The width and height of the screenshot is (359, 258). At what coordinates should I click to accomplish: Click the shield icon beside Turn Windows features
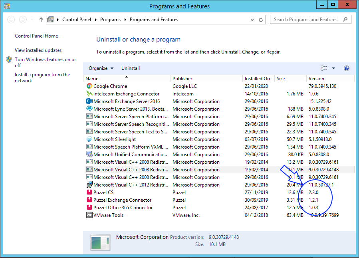pyautogui.click(x=8, y=60)
